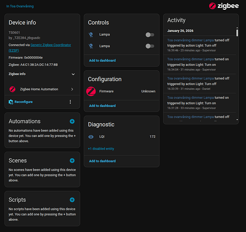This screenshot has width=246, height=232.
Task: Add a new script with plus icon
Action: [72, 200]
